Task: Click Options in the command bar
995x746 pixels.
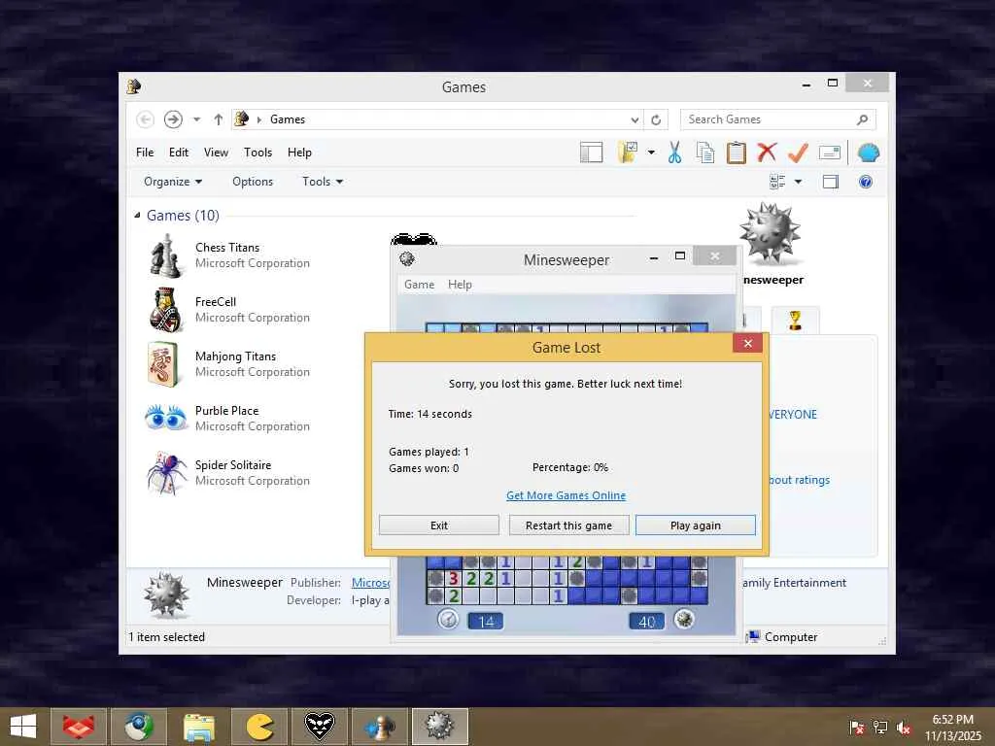Action: click(253, 182)
